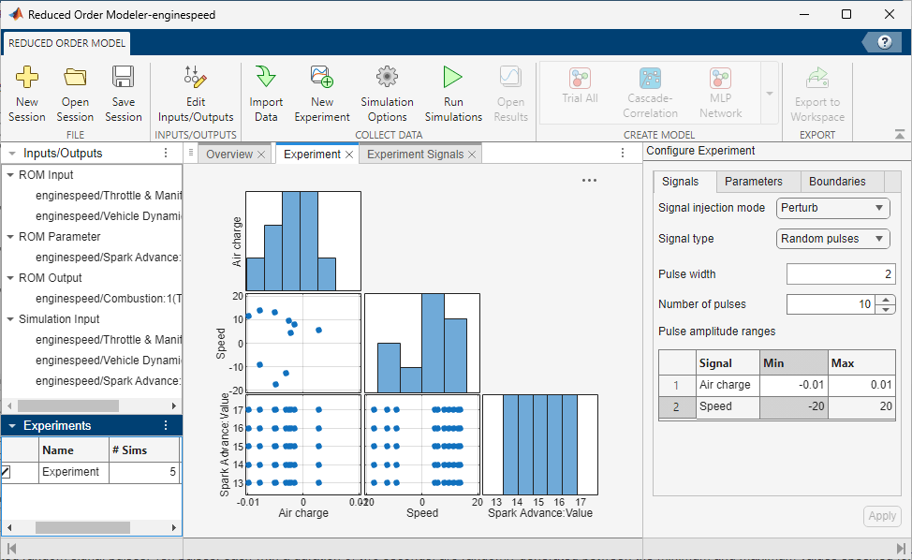Open the Parameters tab in Configure Experiment
912x560 pixels.
pos(757,181)
